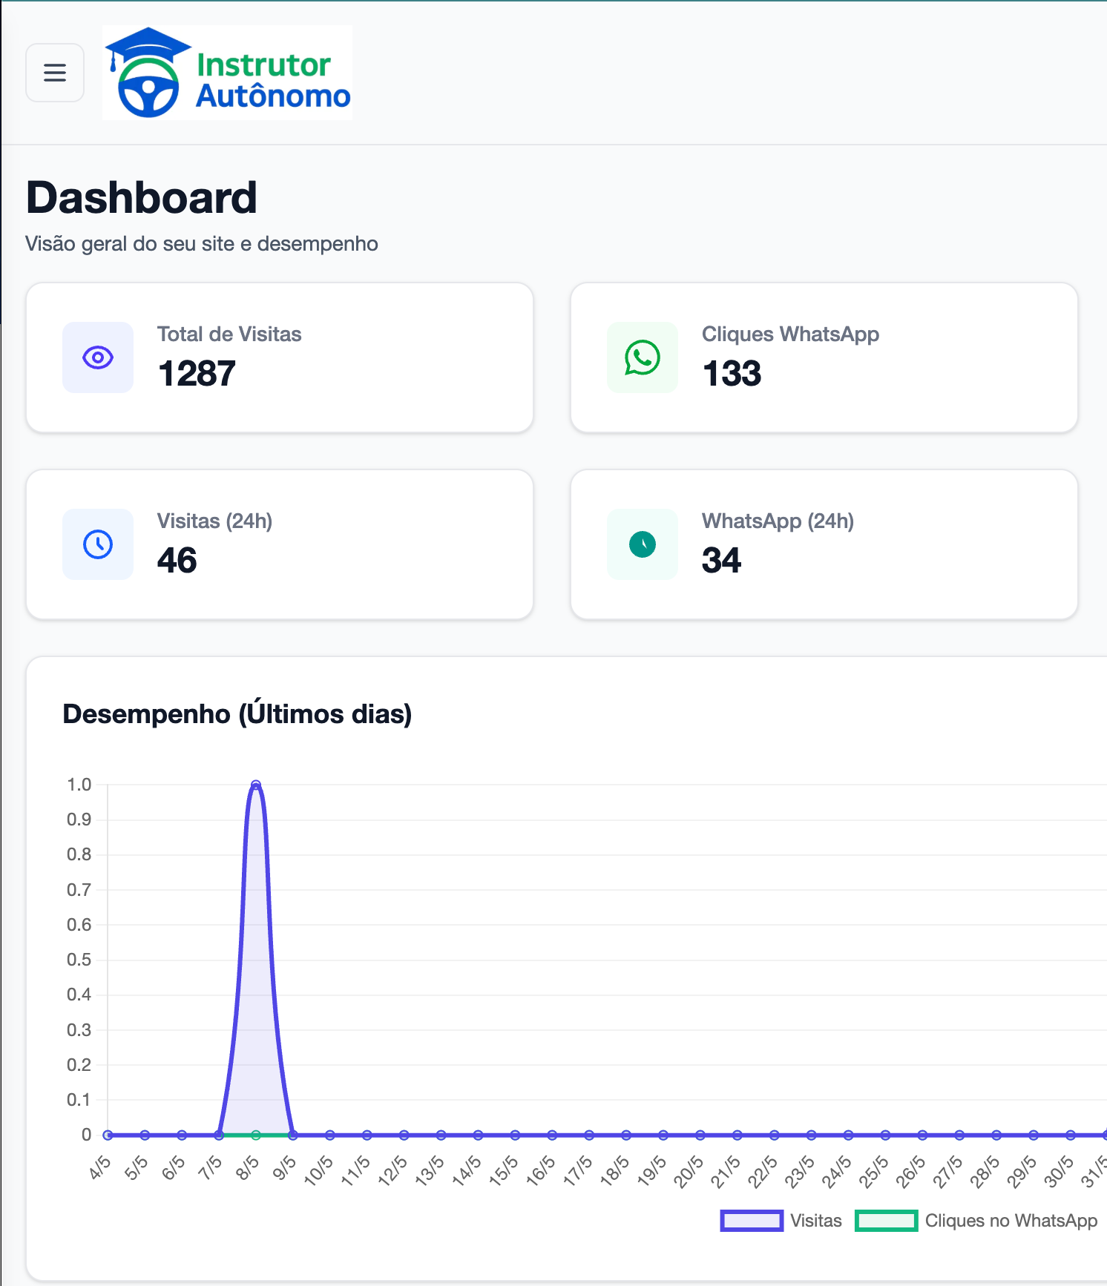
Task: Click the 0.5 y-axis label
Action: tap(79, 960)
